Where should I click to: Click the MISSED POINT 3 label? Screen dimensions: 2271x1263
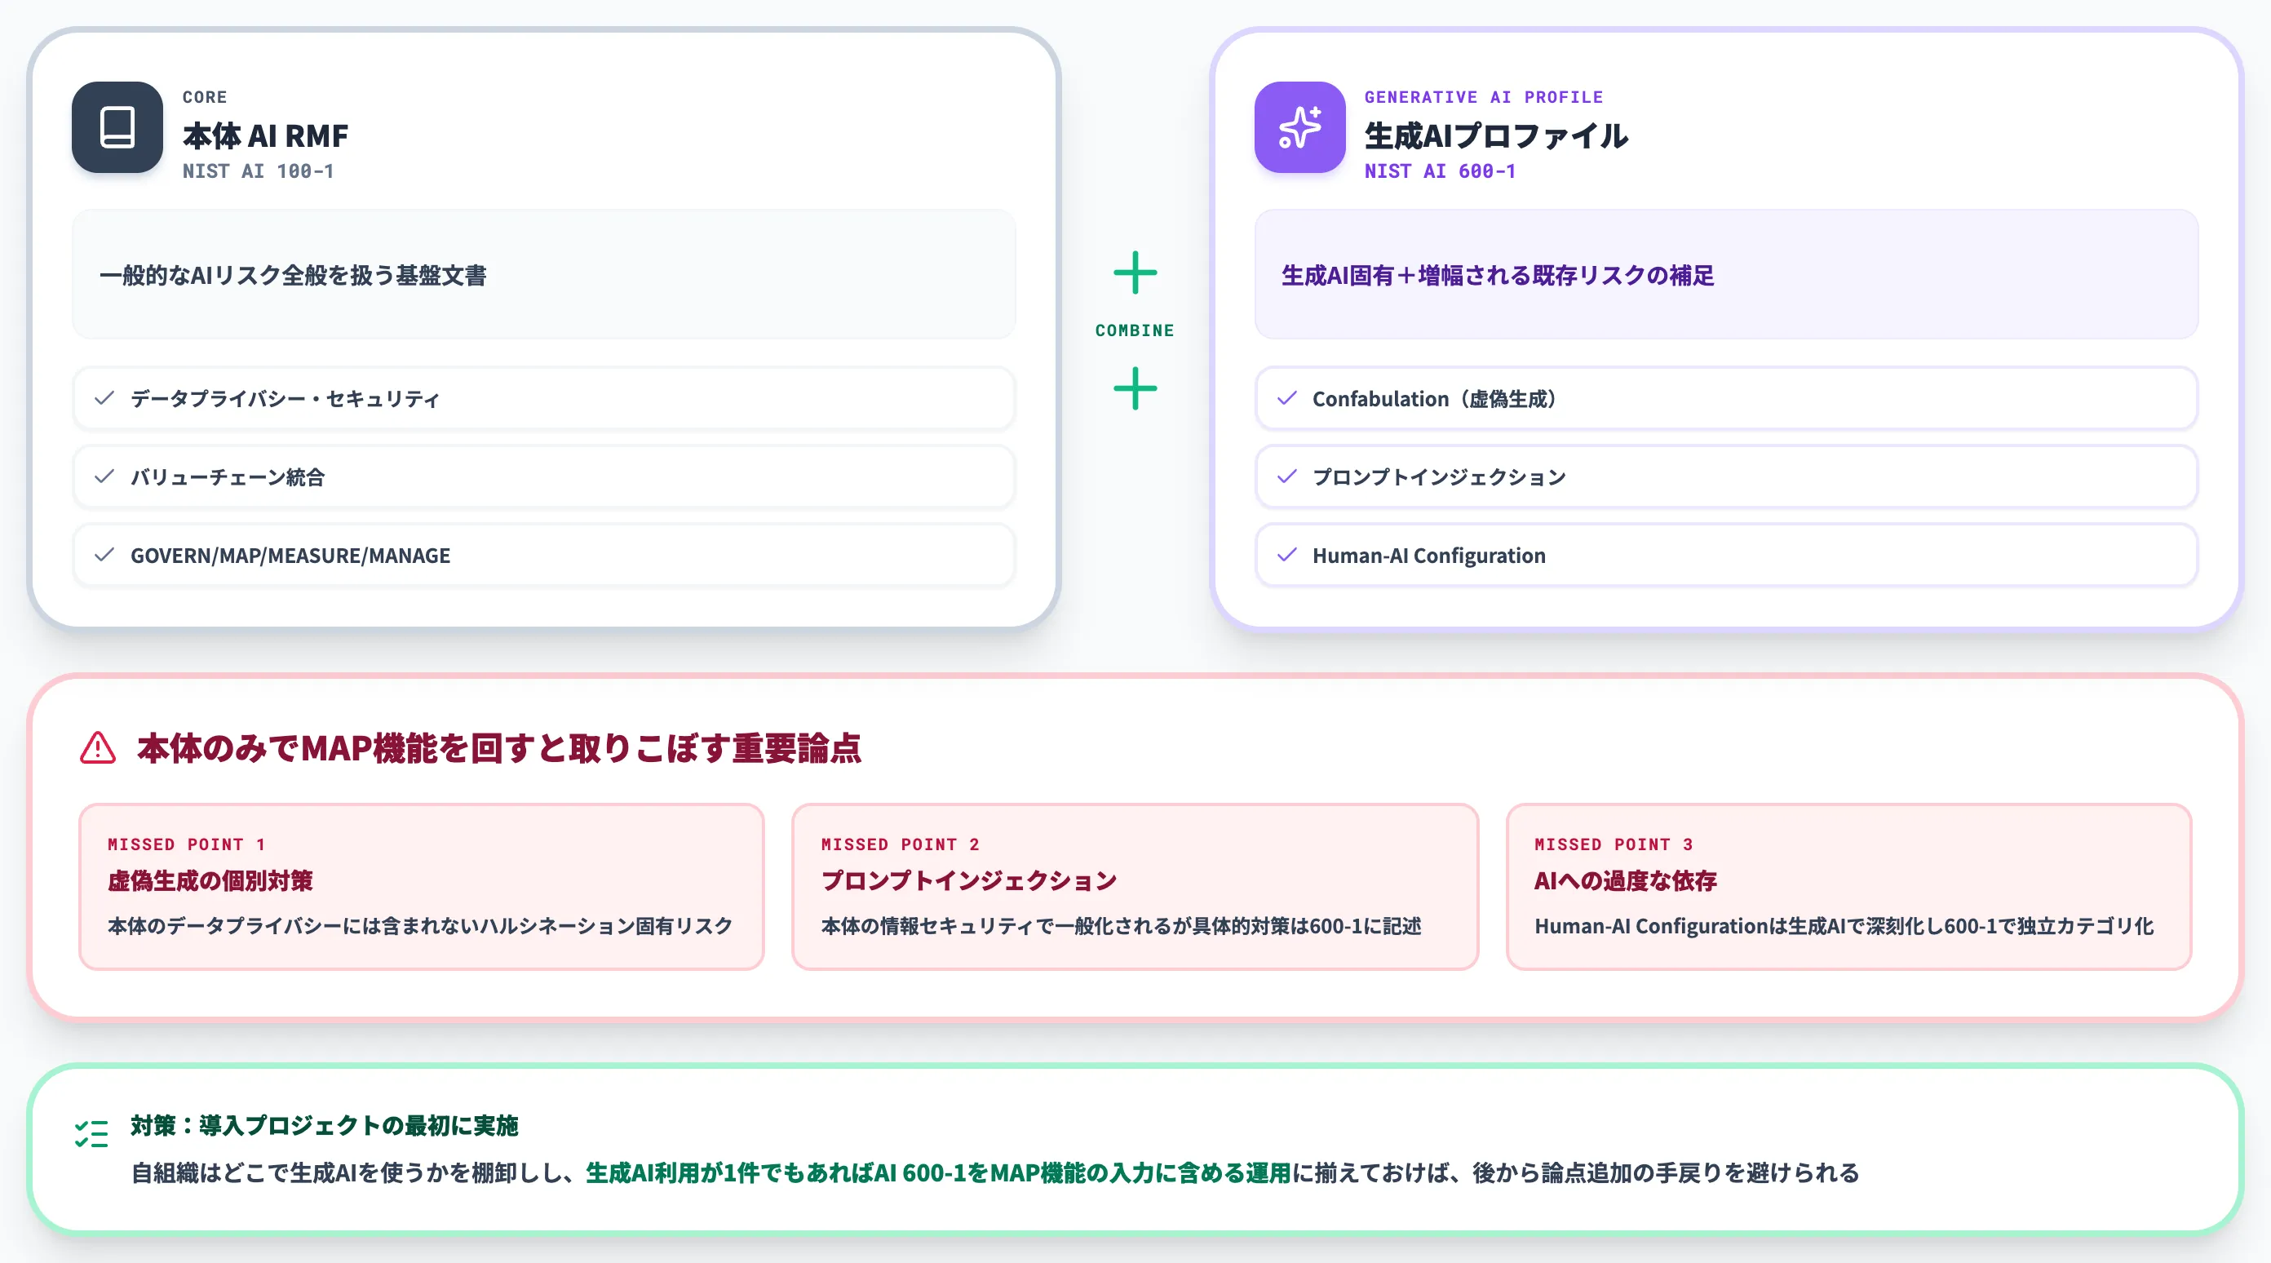click(x=1614, y=844)
